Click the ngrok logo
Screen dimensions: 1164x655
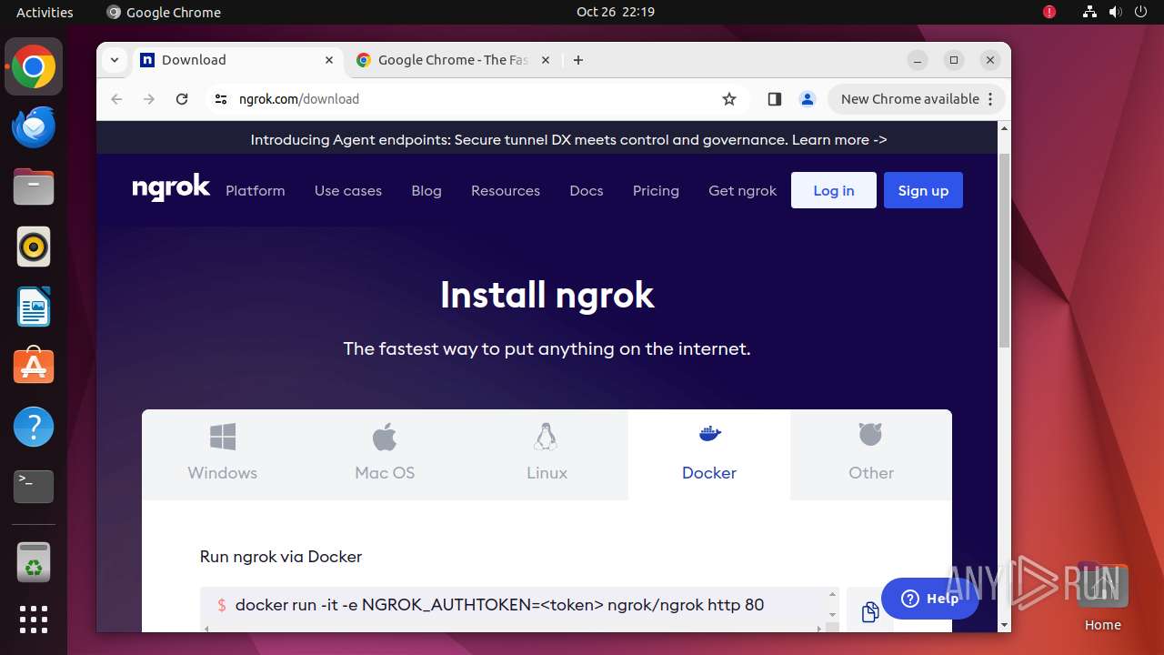pyautogui.click(x=171, y=188)
